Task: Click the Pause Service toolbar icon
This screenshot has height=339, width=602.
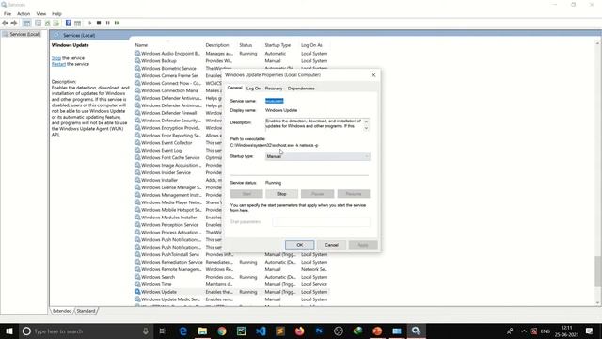Action: tap(108, 23)
